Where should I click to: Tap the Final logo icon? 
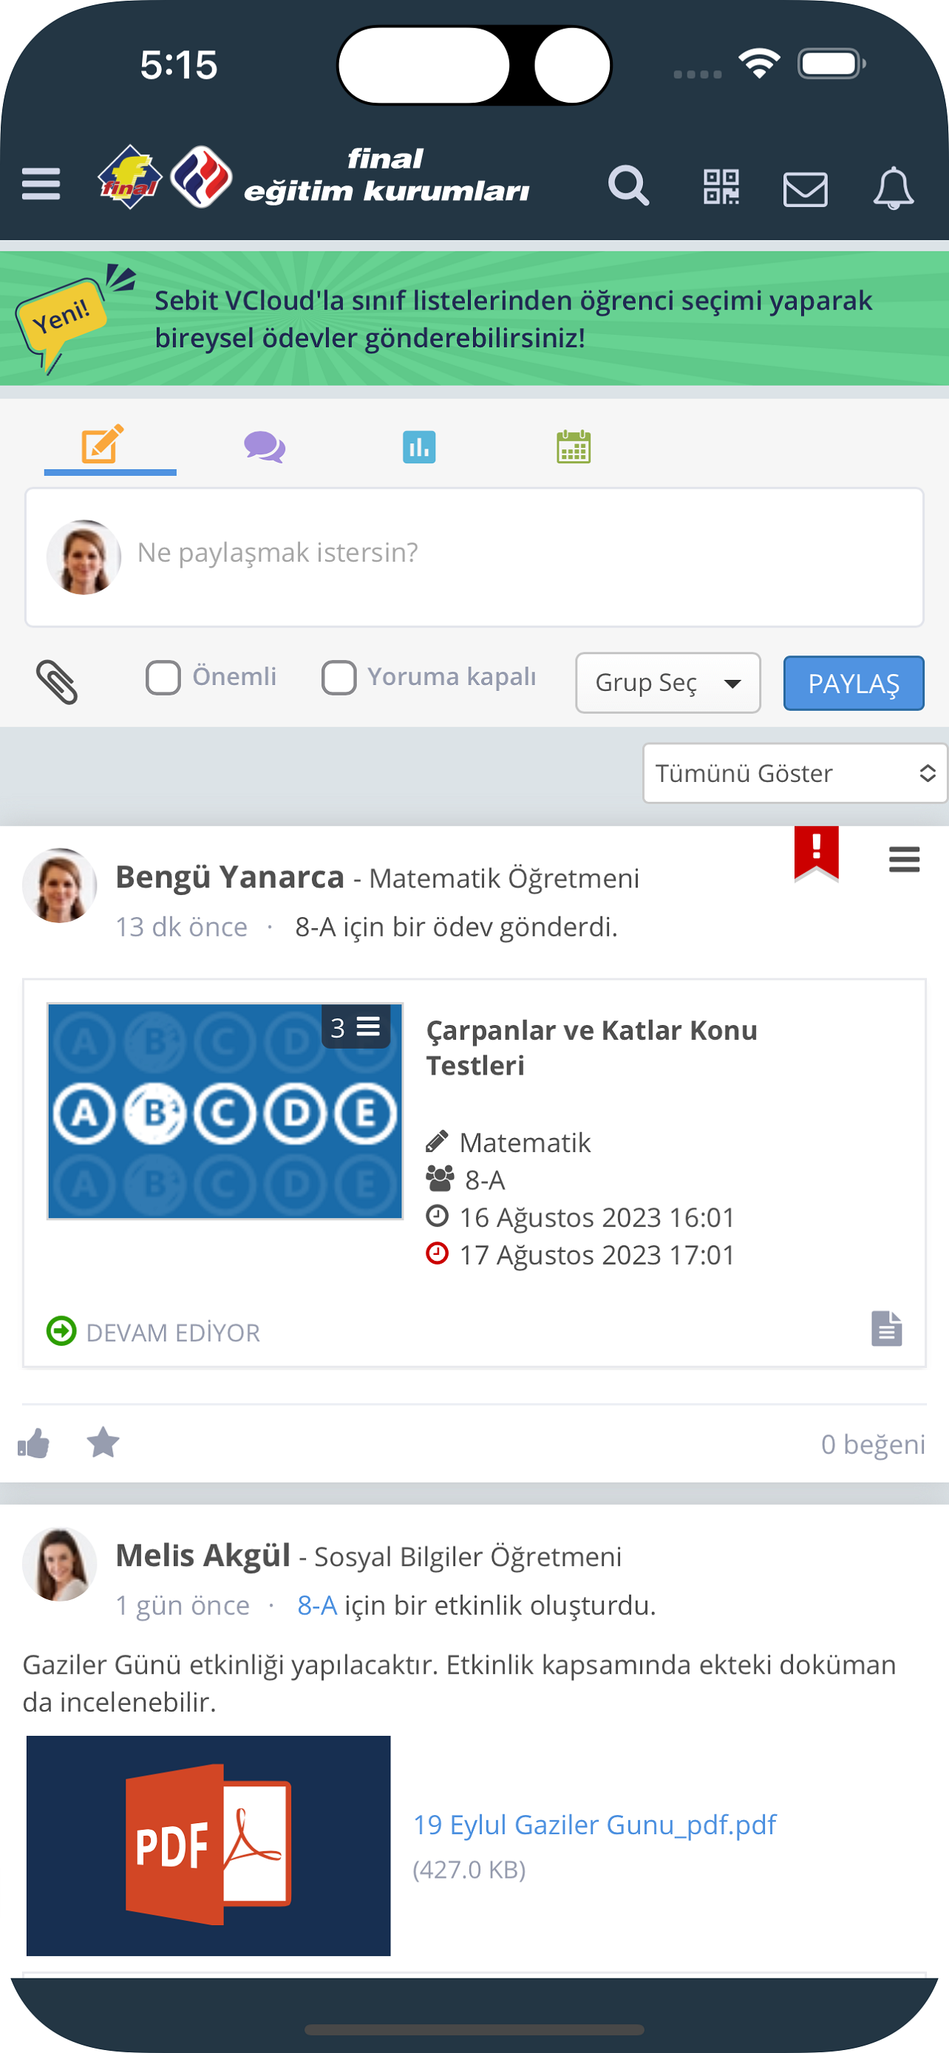[x=130, y=177]
